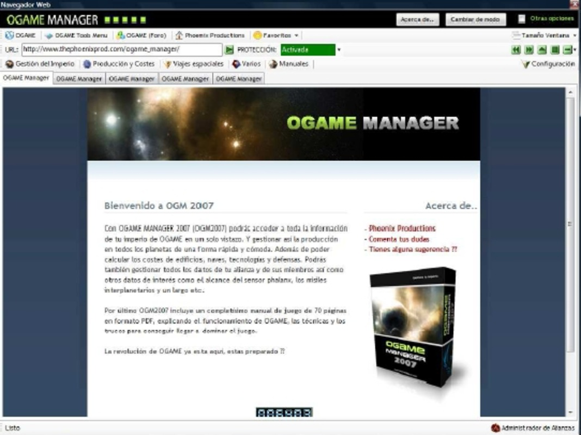Open the Gestión del Imperio menu
Image resolution: width=581 pixels, height=435 pixels.
pyautogui.click(x=40, y=64)
